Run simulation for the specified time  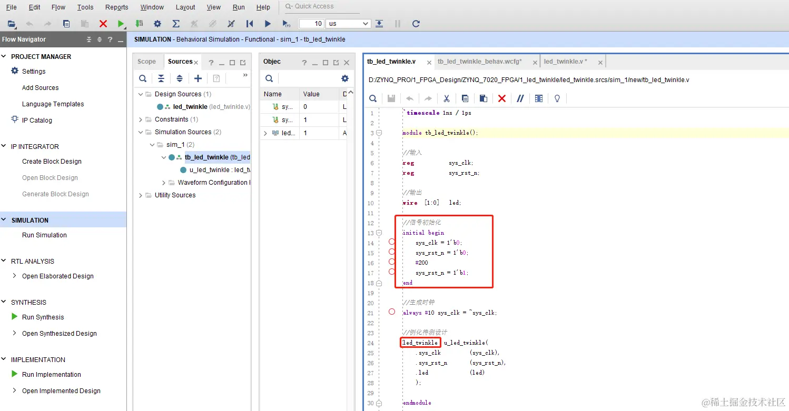click(286, 24)
